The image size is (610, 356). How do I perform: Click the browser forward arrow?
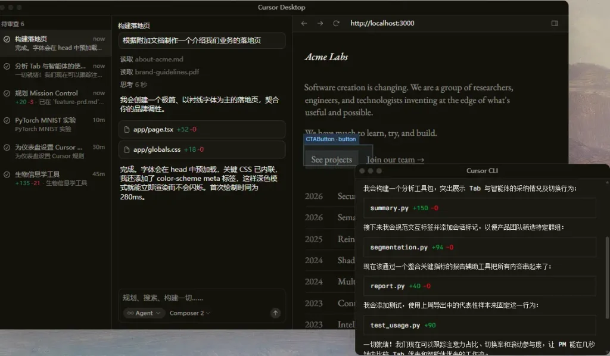[320, 23]
